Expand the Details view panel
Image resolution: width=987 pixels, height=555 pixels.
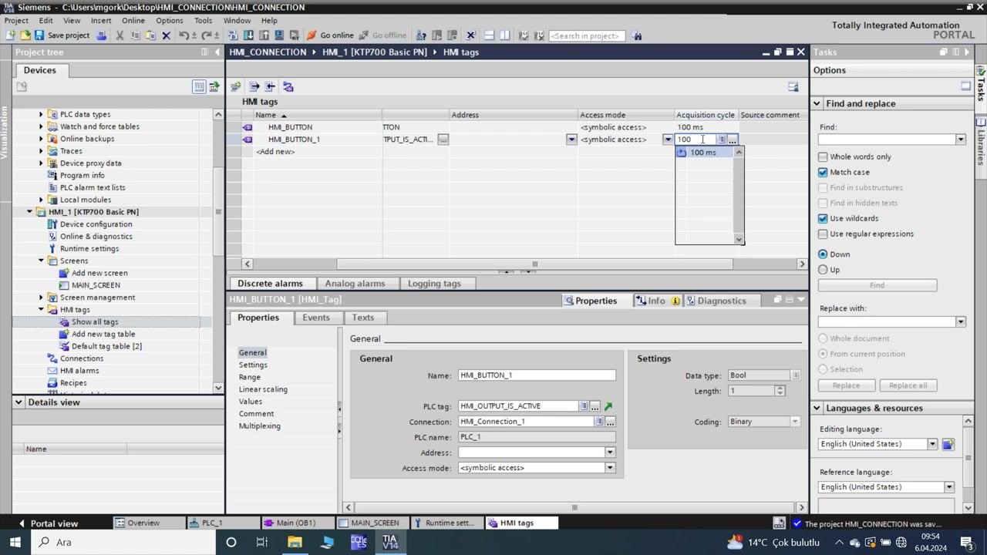19,402
